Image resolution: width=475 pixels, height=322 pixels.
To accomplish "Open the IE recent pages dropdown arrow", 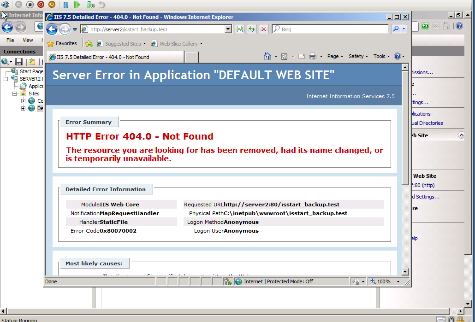I will click(x=75, y=29).
